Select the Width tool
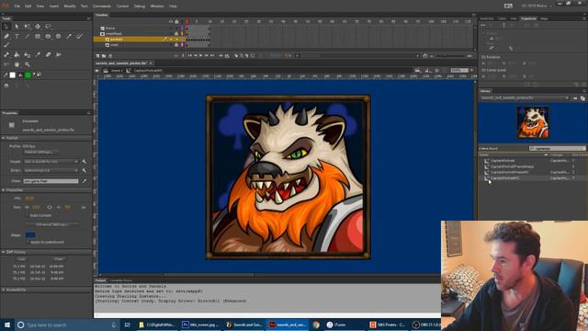This screenshot has width=588, height=331. click(x=59, y=55)
